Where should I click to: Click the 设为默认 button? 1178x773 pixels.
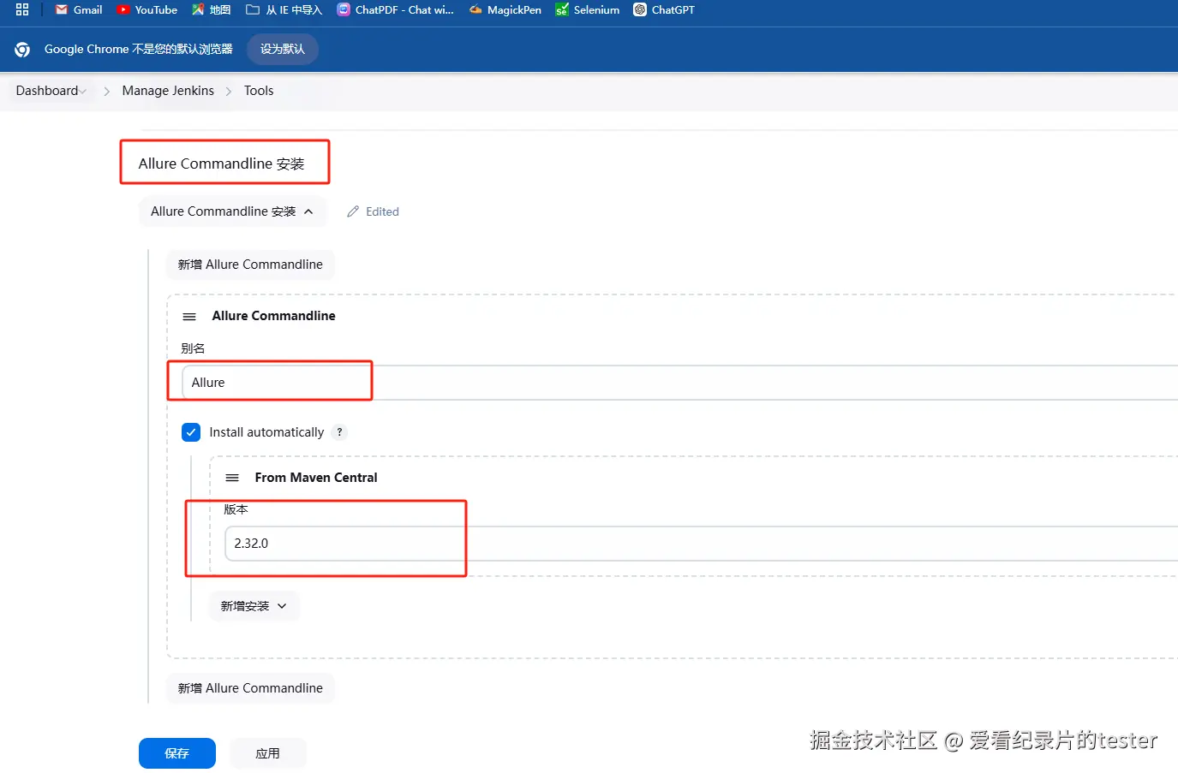pyautogui.click(x=282, y=49)
